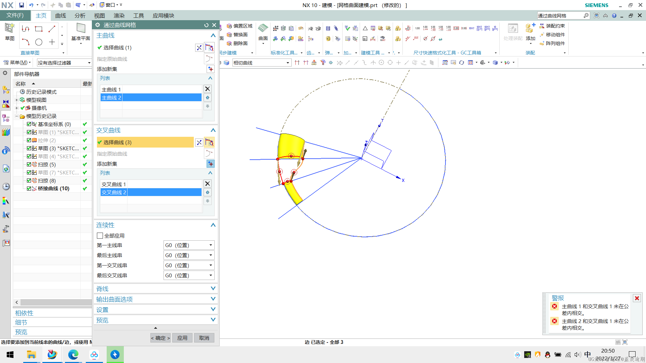Reverse direction of primary curve selection
The image size is (646, 363).
(x=199, y=48)
